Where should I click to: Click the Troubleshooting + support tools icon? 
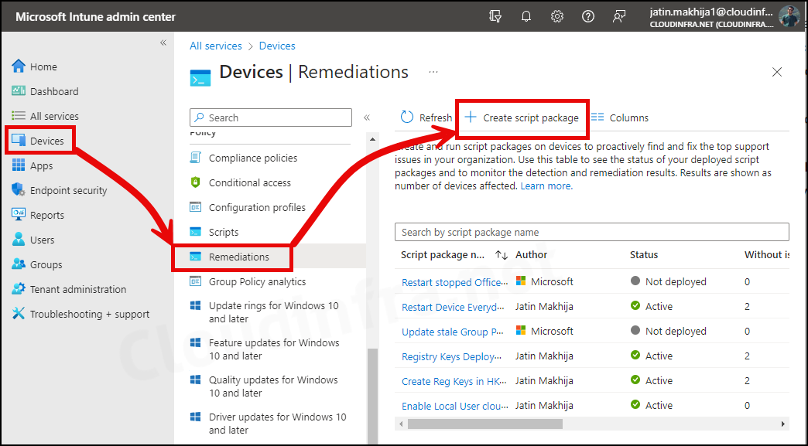pyautogui.click(x=19, y=313)
